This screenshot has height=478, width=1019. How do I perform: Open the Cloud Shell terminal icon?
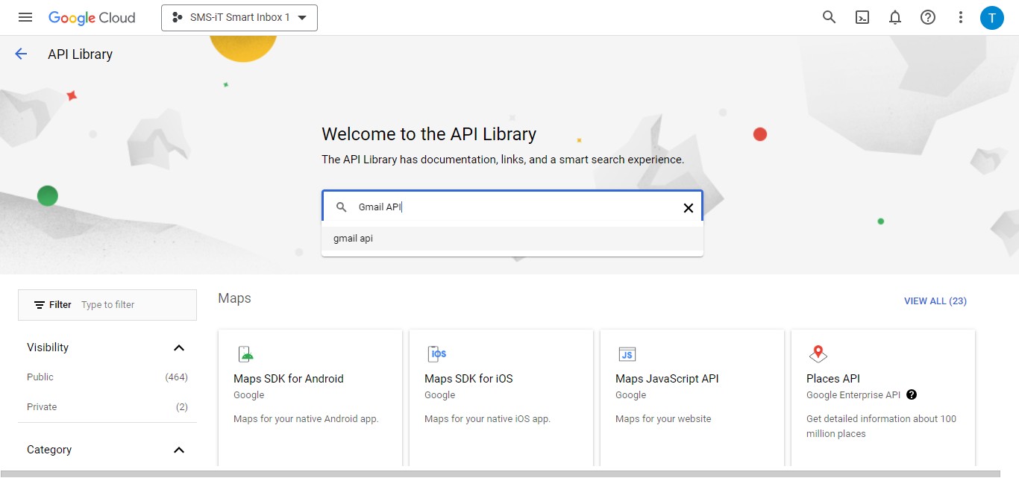click(862, 16)
